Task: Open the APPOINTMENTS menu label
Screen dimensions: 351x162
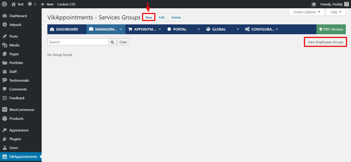Action: (x=145, y=29)
